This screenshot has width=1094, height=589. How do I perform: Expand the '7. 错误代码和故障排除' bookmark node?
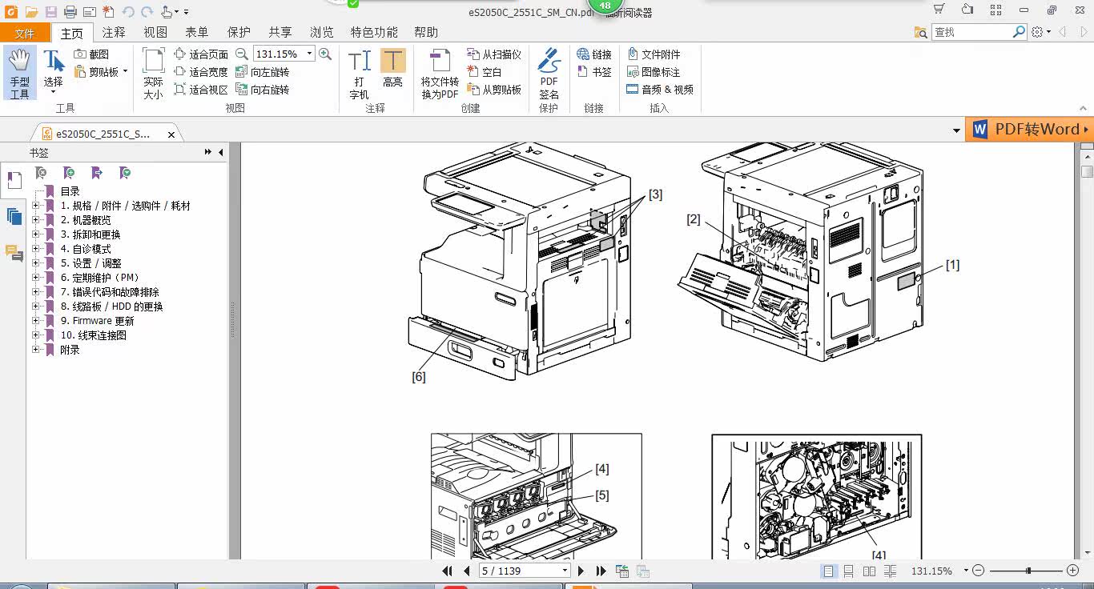35,292
